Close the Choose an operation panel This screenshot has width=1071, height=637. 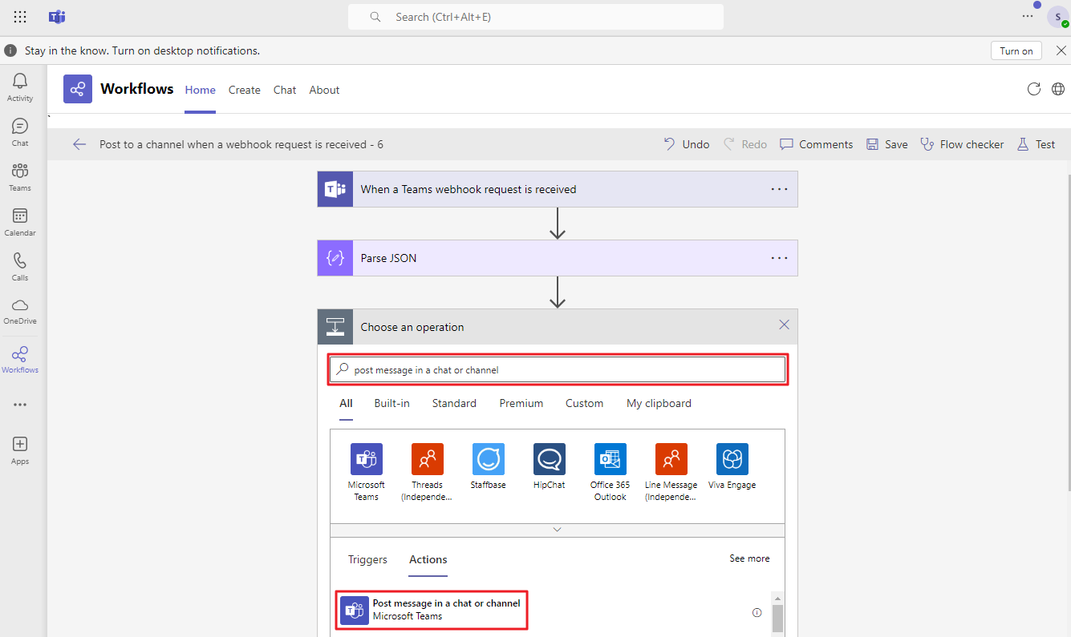coord(785,325)
